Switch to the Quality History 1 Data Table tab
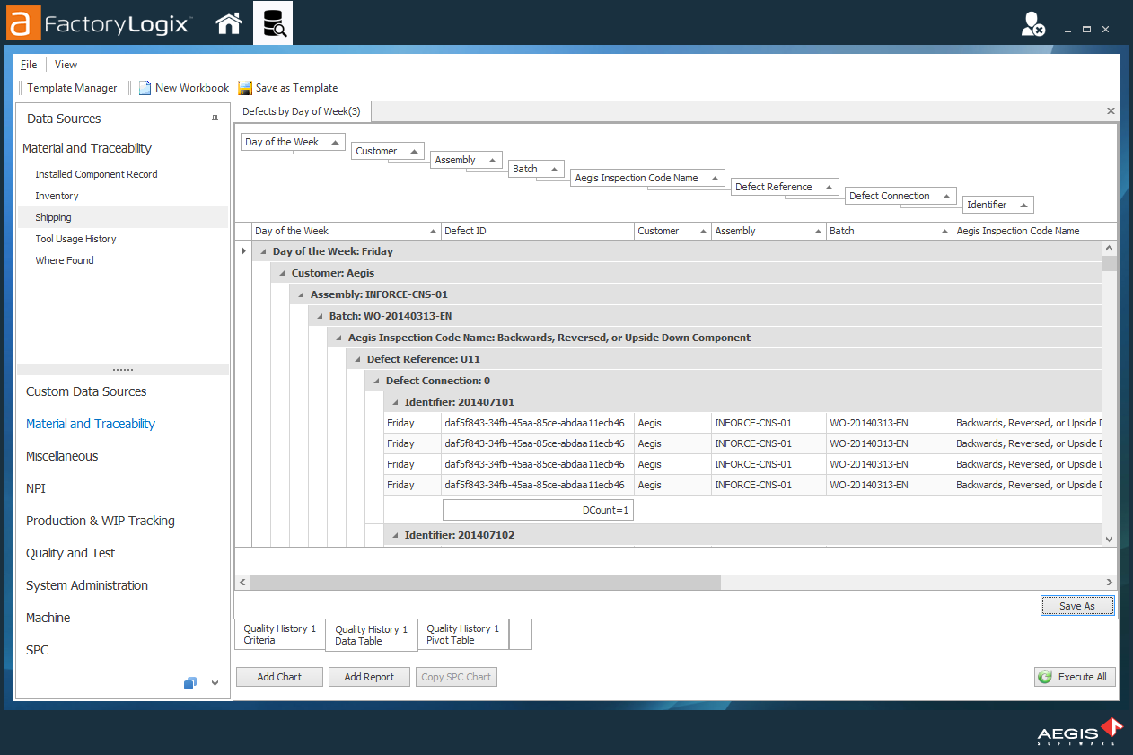This screenshot has height=755, width=1133. tap(370, 635)
